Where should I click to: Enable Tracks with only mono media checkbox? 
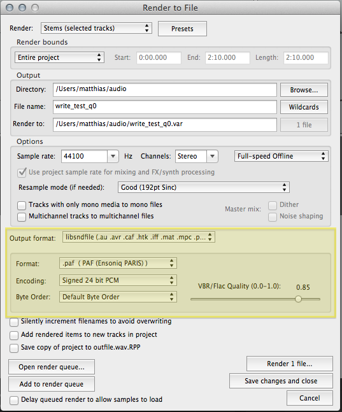click(x=22, y=205)
